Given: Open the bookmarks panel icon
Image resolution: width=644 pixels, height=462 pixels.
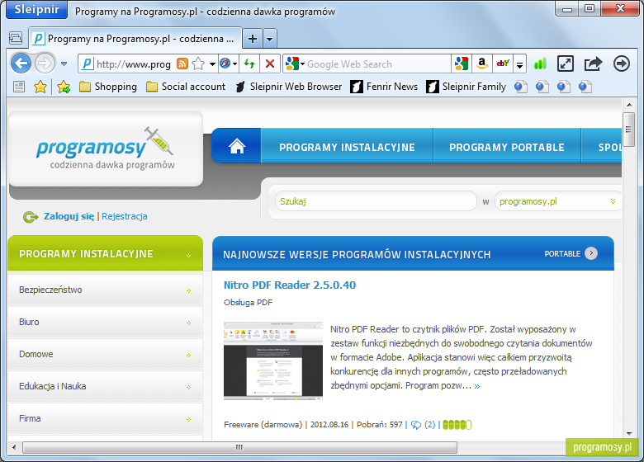Looking at the screenshot, I should [x=19, y=87].
